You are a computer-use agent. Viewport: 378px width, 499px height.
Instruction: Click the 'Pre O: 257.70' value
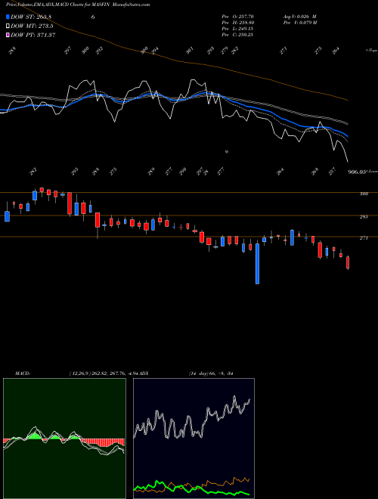(237, 17)
